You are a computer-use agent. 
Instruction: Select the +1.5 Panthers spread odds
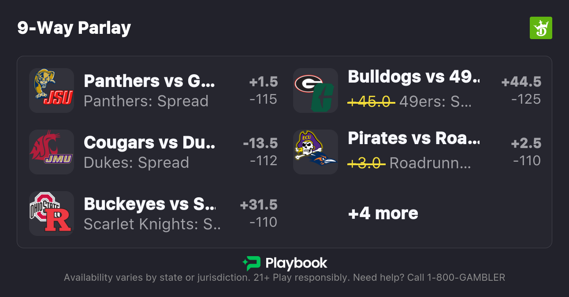[263, 91]
